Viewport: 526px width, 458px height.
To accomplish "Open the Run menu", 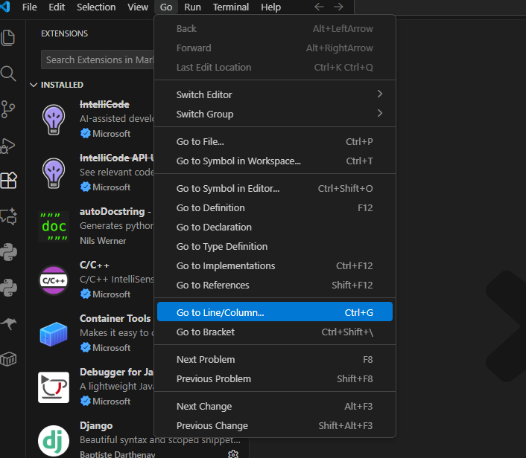I will (192, 7).
